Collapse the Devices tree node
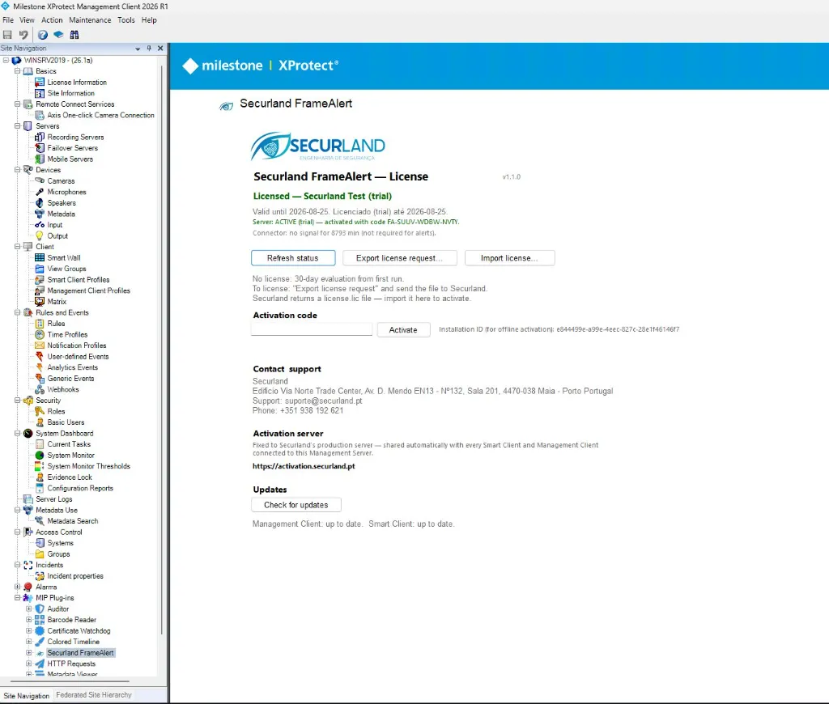 [x=18, y=170]
